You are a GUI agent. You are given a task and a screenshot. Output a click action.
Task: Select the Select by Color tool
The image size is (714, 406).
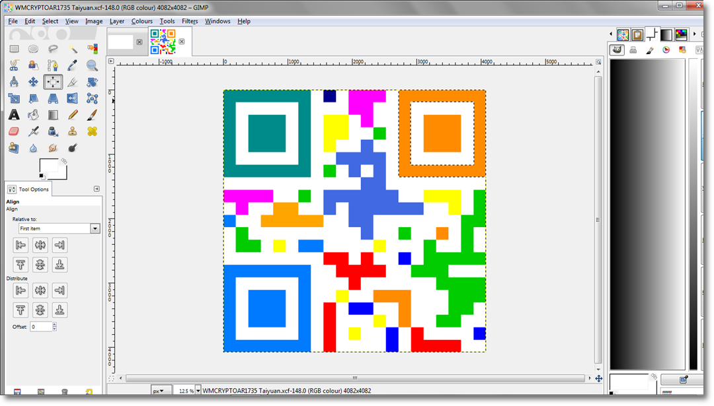coord(92,49)
